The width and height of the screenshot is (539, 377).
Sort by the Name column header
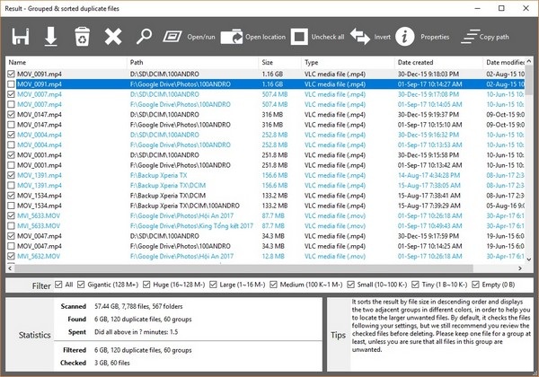(x=66, y=63)
